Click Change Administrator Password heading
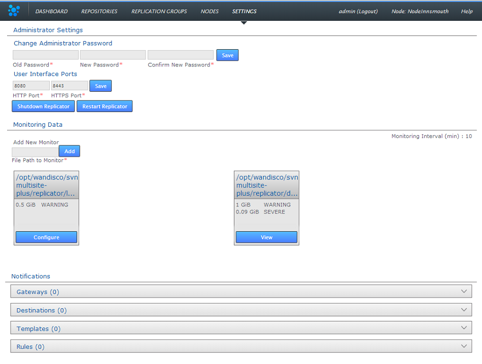Viewport: 482px width, 364px height. coord(63,43)
